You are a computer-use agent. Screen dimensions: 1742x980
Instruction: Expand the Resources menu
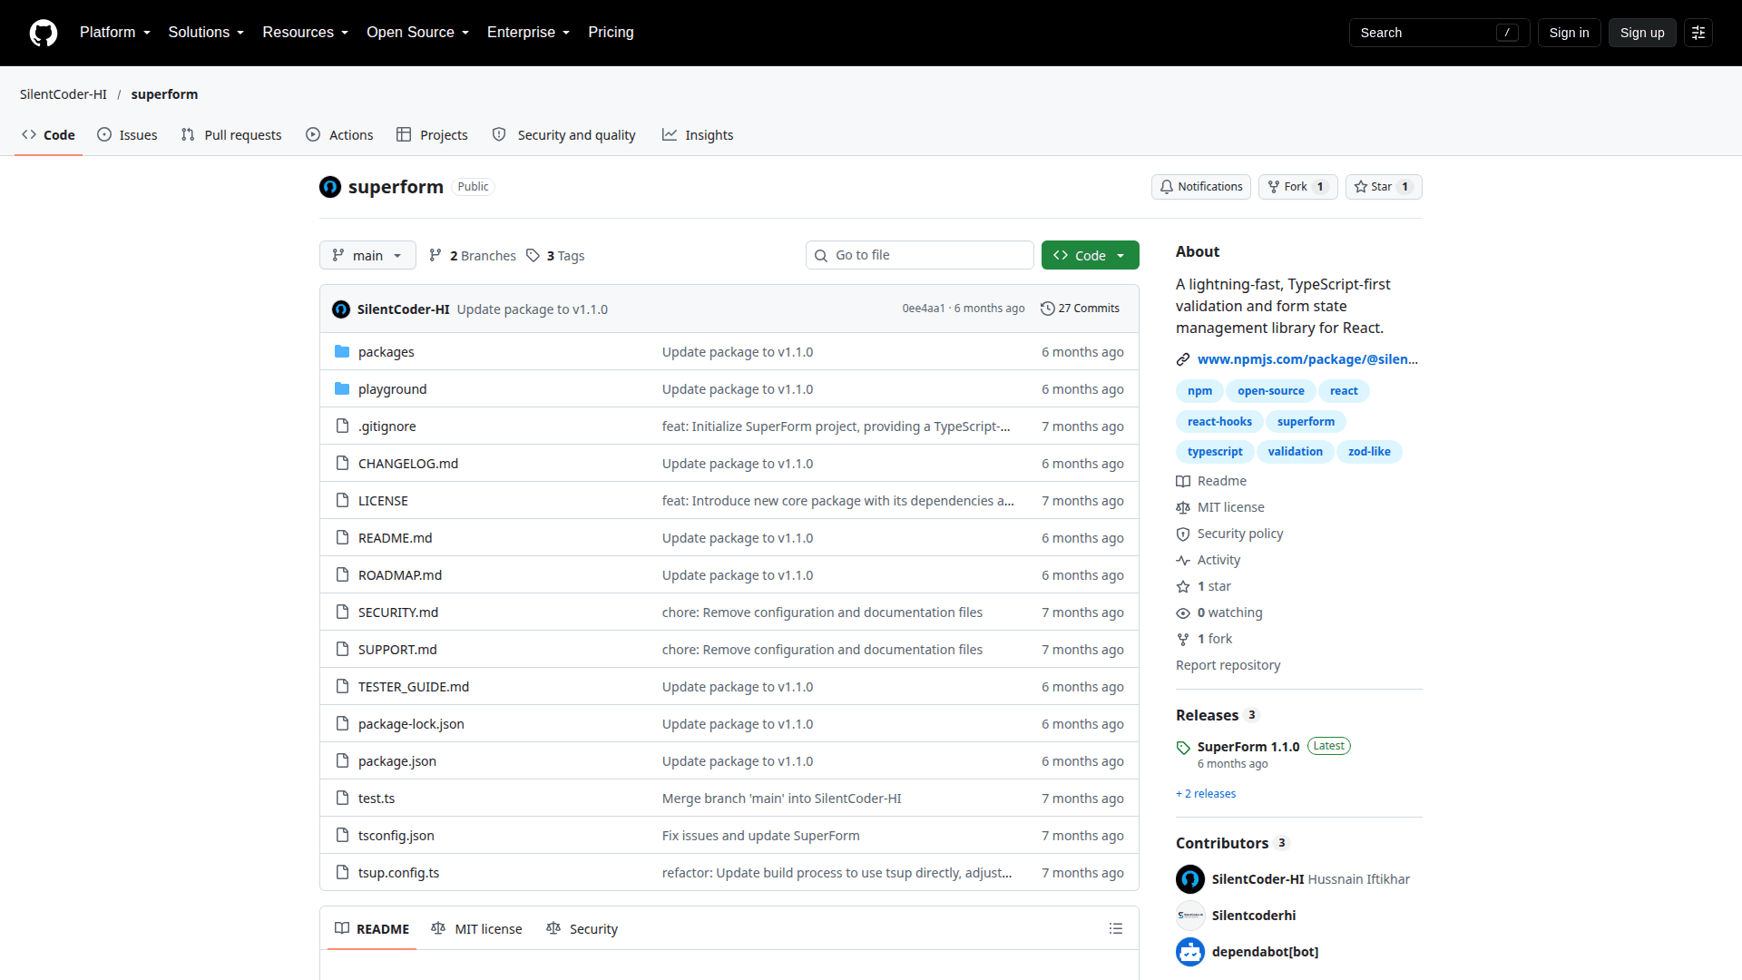point(305,33)
